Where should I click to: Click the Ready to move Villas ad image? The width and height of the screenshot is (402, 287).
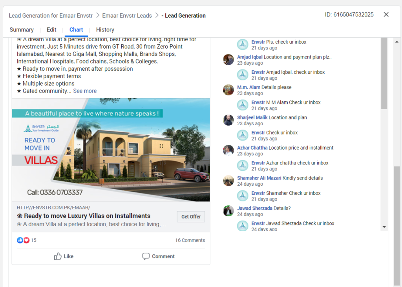point(111,150)
